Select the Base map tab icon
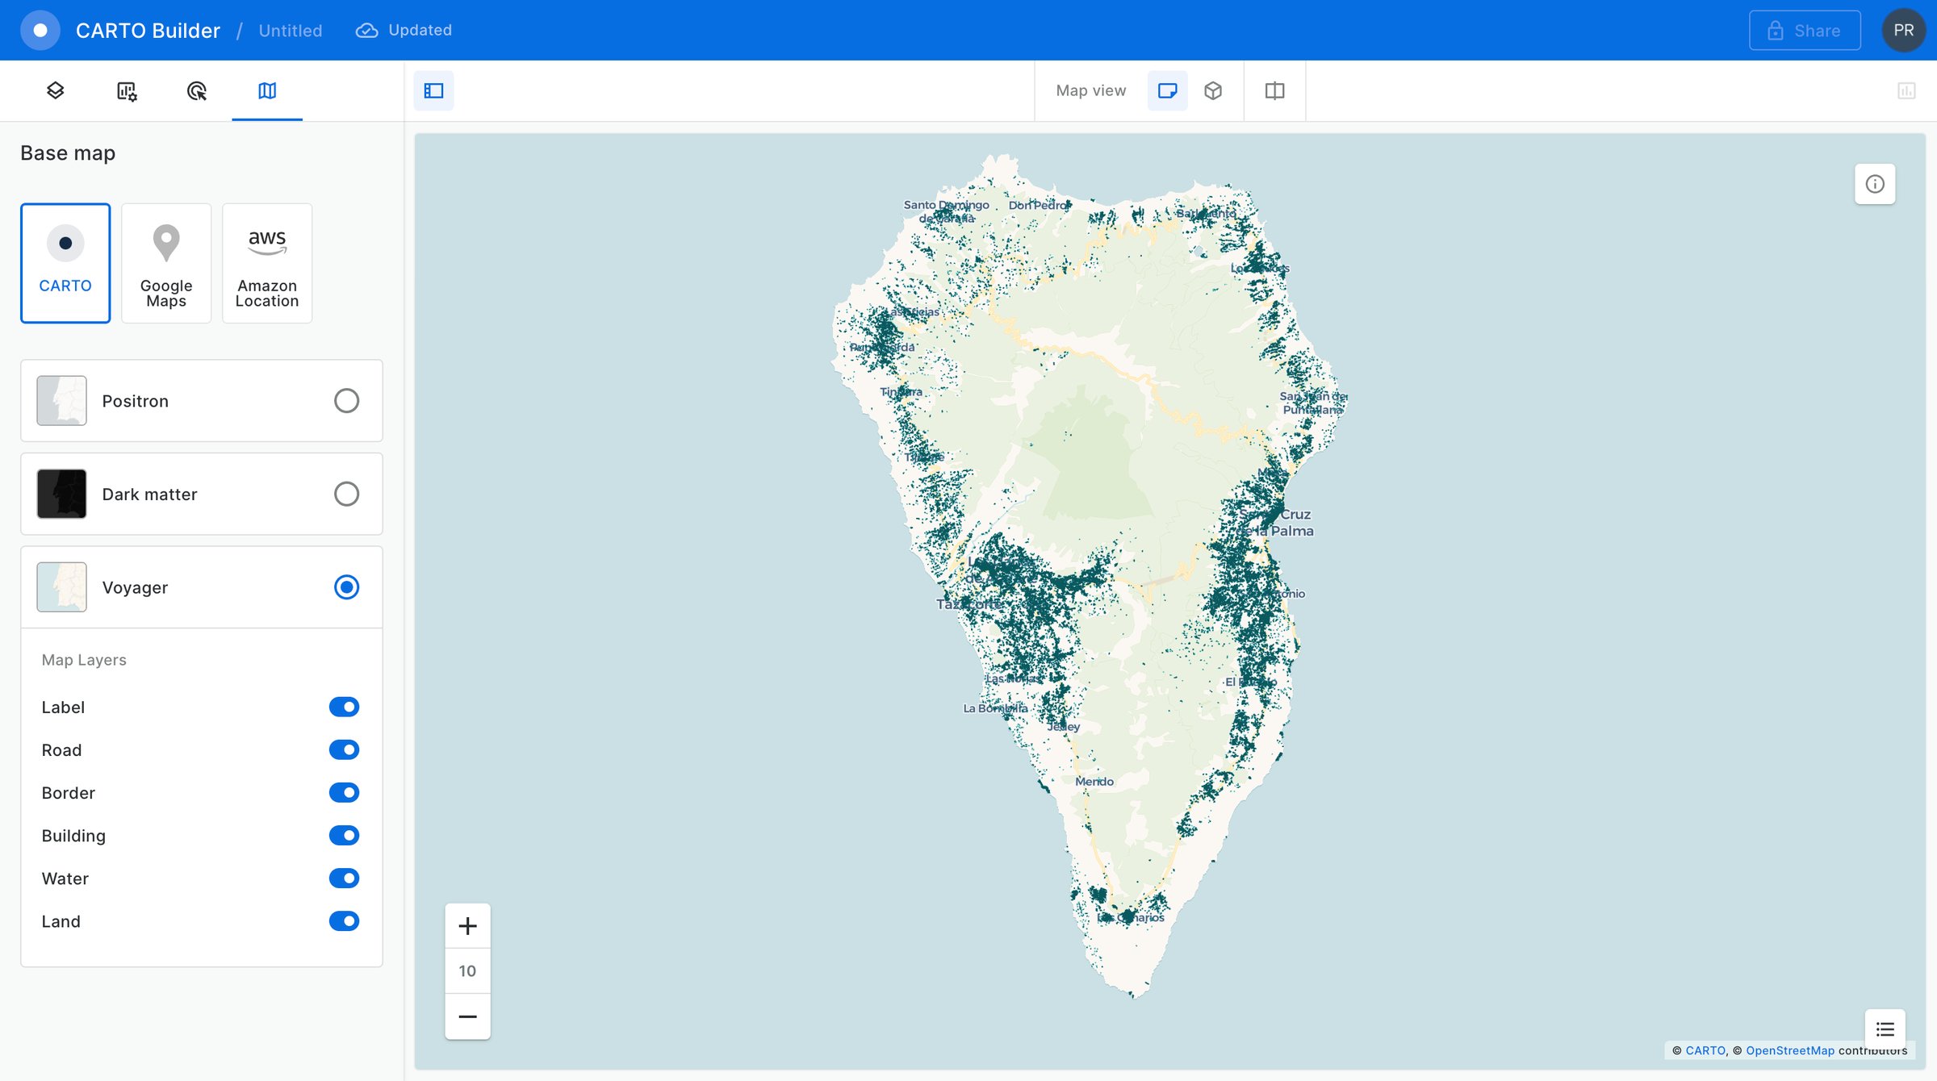 pos(267,91)
